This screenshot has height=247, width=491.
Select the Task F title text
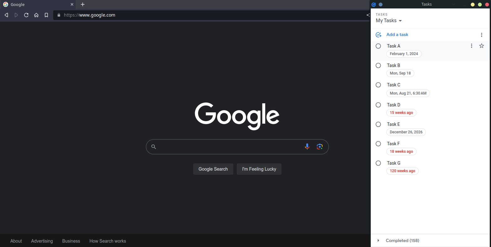click(394, 144)
